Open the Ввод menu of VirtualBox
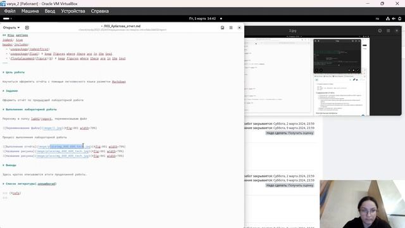The width and height of the screenshot is (405, 228). 50,11
